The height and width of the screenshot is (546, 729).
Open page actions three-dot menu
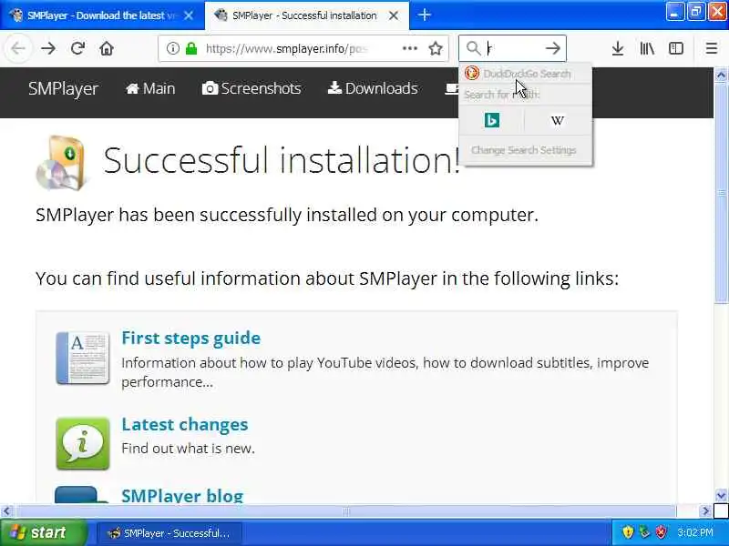[x=409, y=48]
